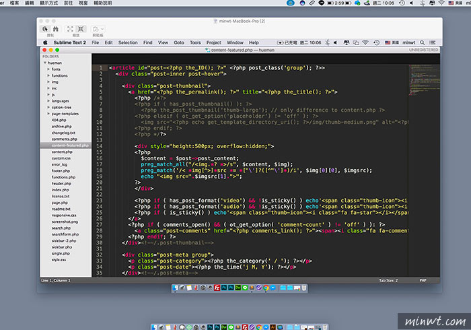Open index.php in the sidebar
Viewport: 471px width, 330px height.
tap(60, 190)
